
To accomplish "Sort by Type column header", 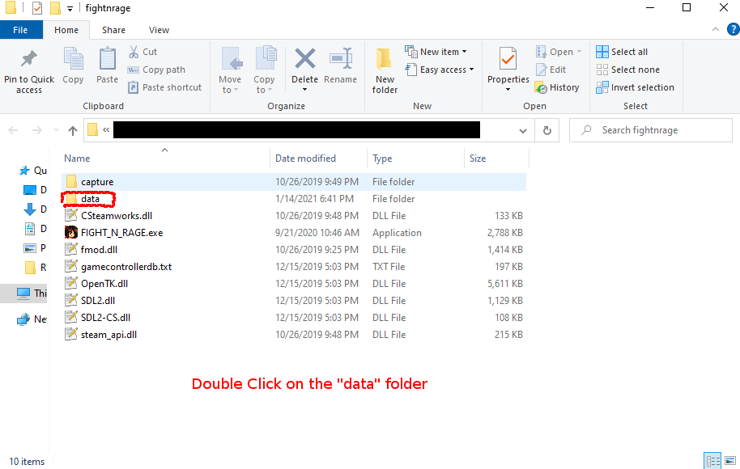I will click(382, 158).
